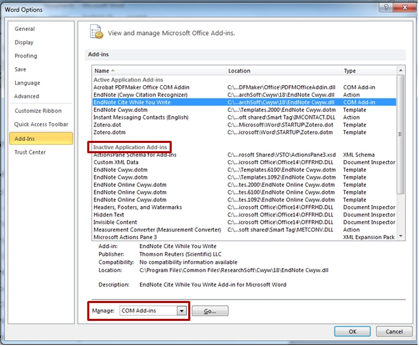Screen dimensions: 419x347
Task: Select the Hidden Text row
Action: point(245,214)
